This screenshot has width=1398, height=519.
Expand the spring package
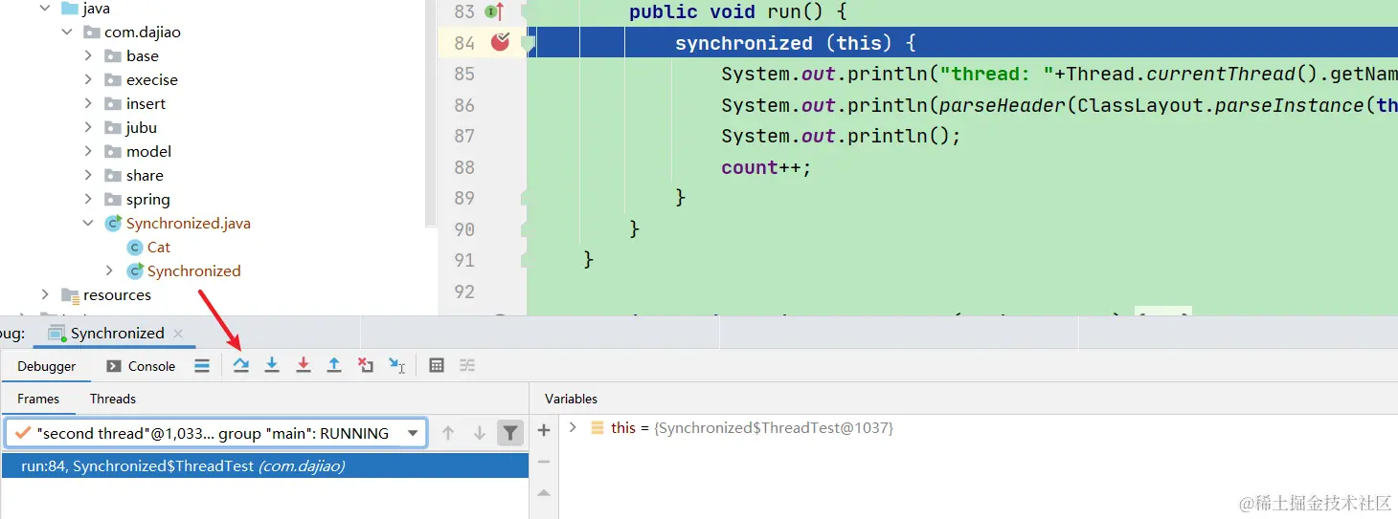(x=88, y=199)
